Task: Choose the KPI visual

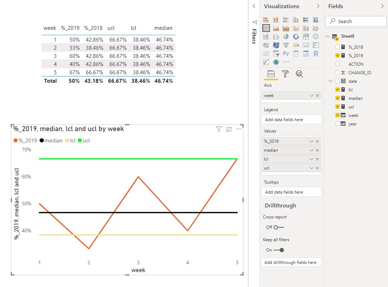Action: point(266,54)
